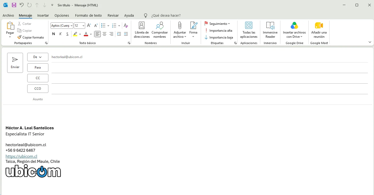Click Cortar scissors button
Viewport: 374px width, 195px height.
coord(25,24)
